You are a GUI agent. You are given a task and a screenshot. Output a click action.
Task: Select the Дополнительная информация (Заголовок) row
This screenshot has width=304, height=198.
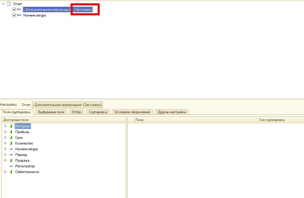tap(58, 10)
